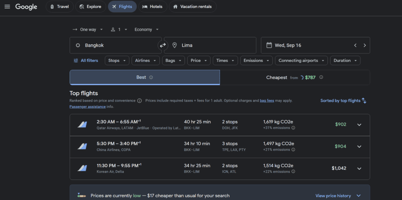Select the Cheapest flights tab
This screenshot has width=402, height=200.
(294, 77)
